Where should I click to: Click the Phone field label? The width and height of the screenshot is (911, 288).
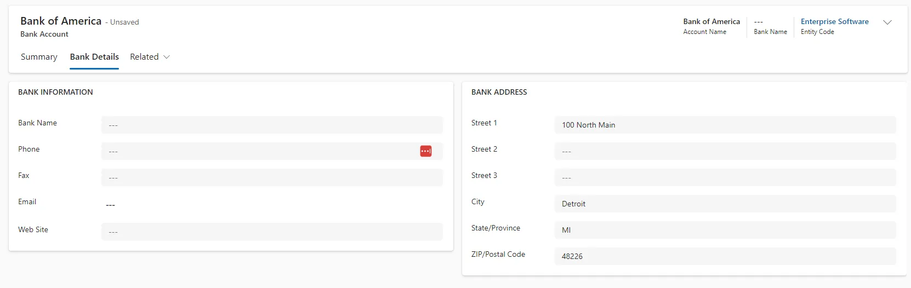[29, 149]
